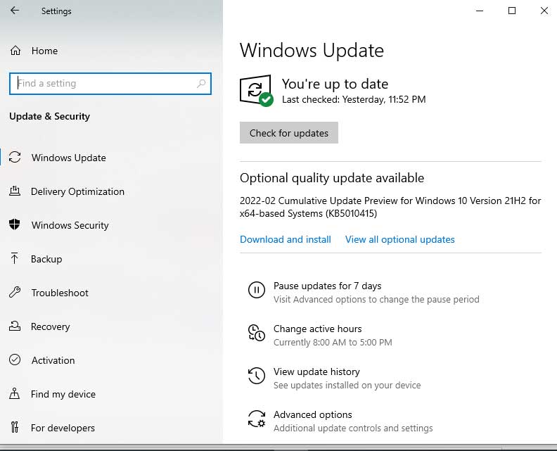The height and width of the screenshot is (451, 557).
Task: Click 'Visit Advanced options to change the pause period'
Action: tap(376, 299)
